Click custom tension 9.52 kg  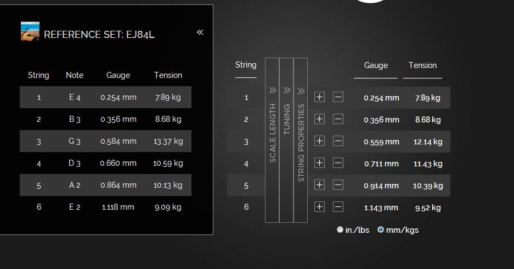(x=428, y=208)
